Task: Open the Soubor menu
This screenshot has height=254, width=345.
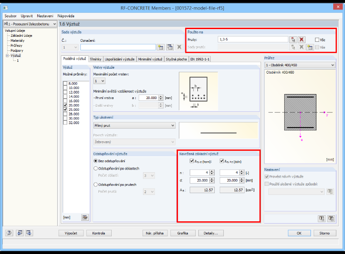Action: click(x=10, y=16)
